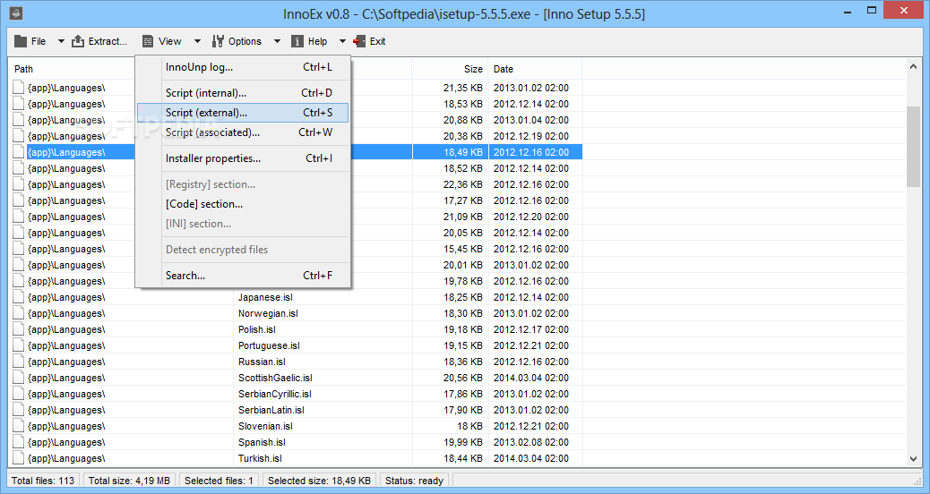The width and height of the screenshot is (930, 494).
Task: Click file icon of Spanish.isl row
Action: pos(19,442)
